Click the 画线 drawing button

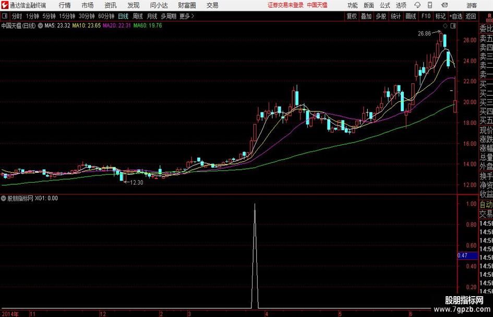[x=411, y=16]
